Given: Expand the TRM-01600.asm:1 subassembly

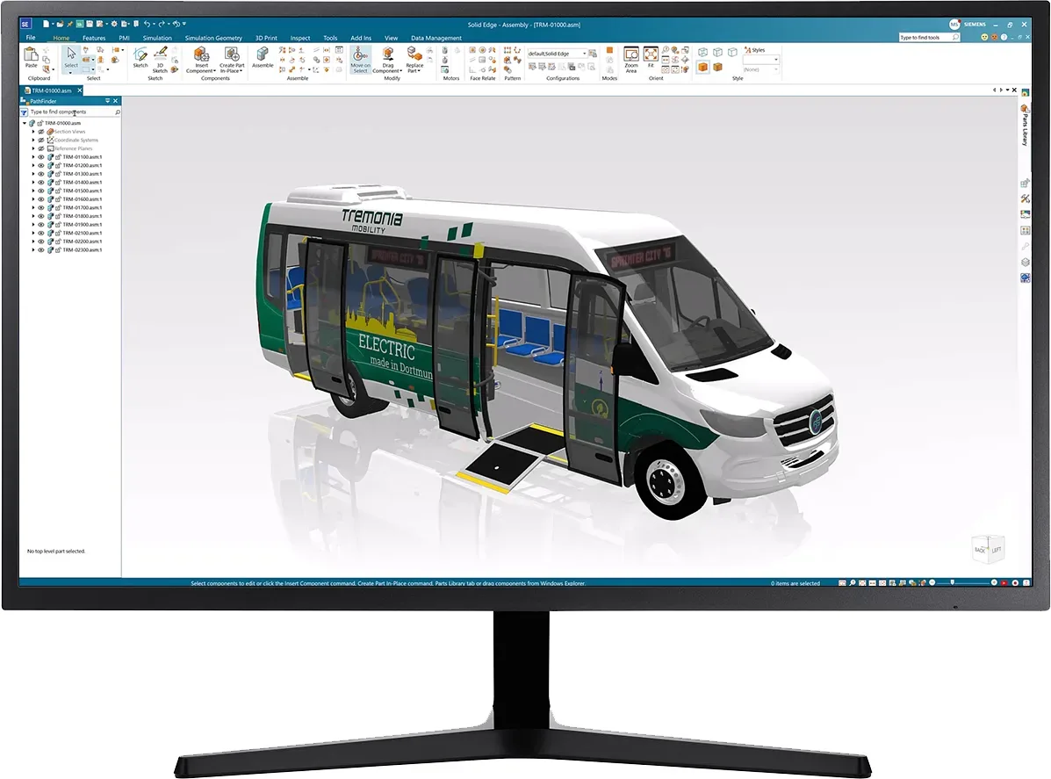Looking at the screenshot, I should [x=32, y=199].
